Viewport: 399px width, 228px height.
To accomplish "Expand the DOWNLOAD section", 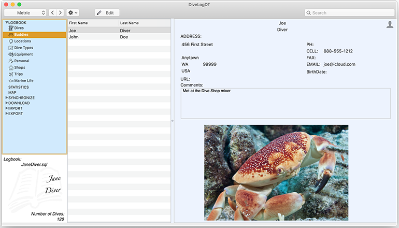I will [7, 103].
